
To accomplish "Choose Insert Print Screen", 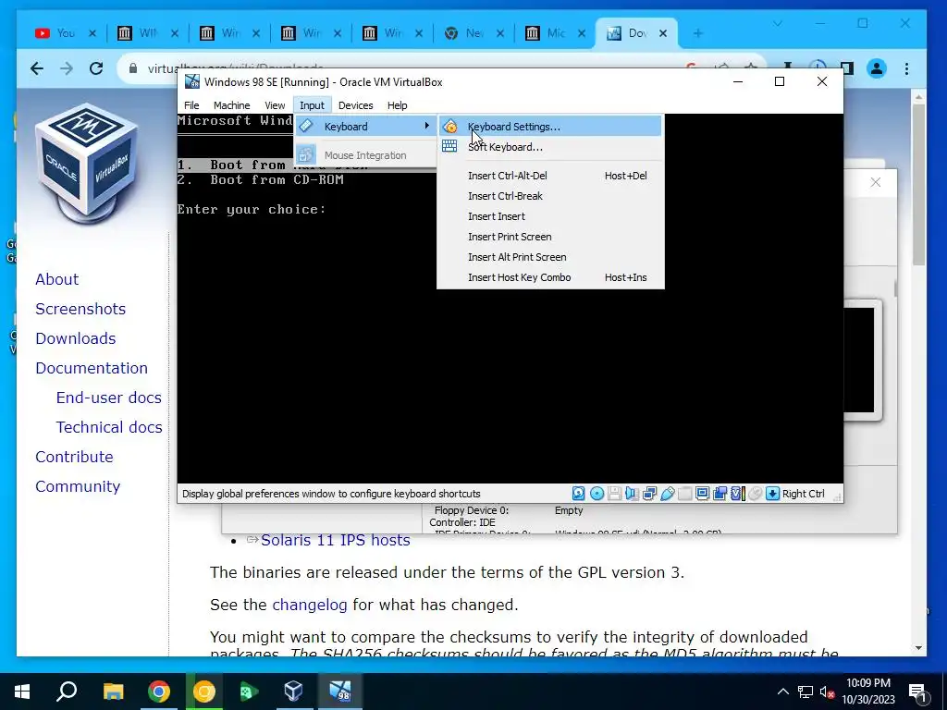I will tap(549, 237).
